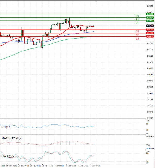155x168 pixels.
Task: Click the 0.99015 price axis value
Action: 150,87
